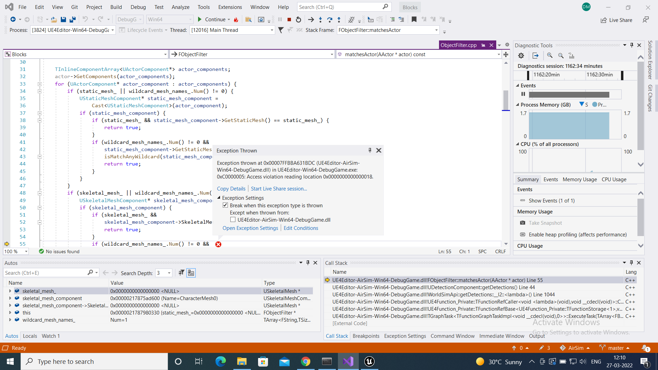
Task: Start a Live Share session
Action: [x=279, y=188]
